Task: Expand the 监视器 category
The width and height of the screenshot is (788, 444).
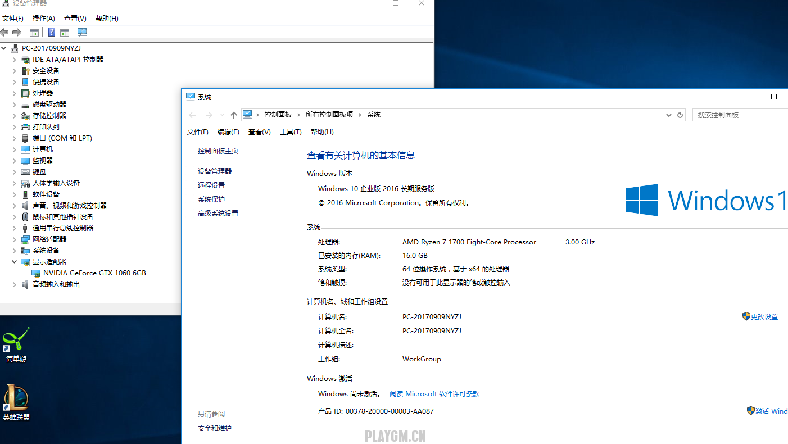Action: coord(15,161)
